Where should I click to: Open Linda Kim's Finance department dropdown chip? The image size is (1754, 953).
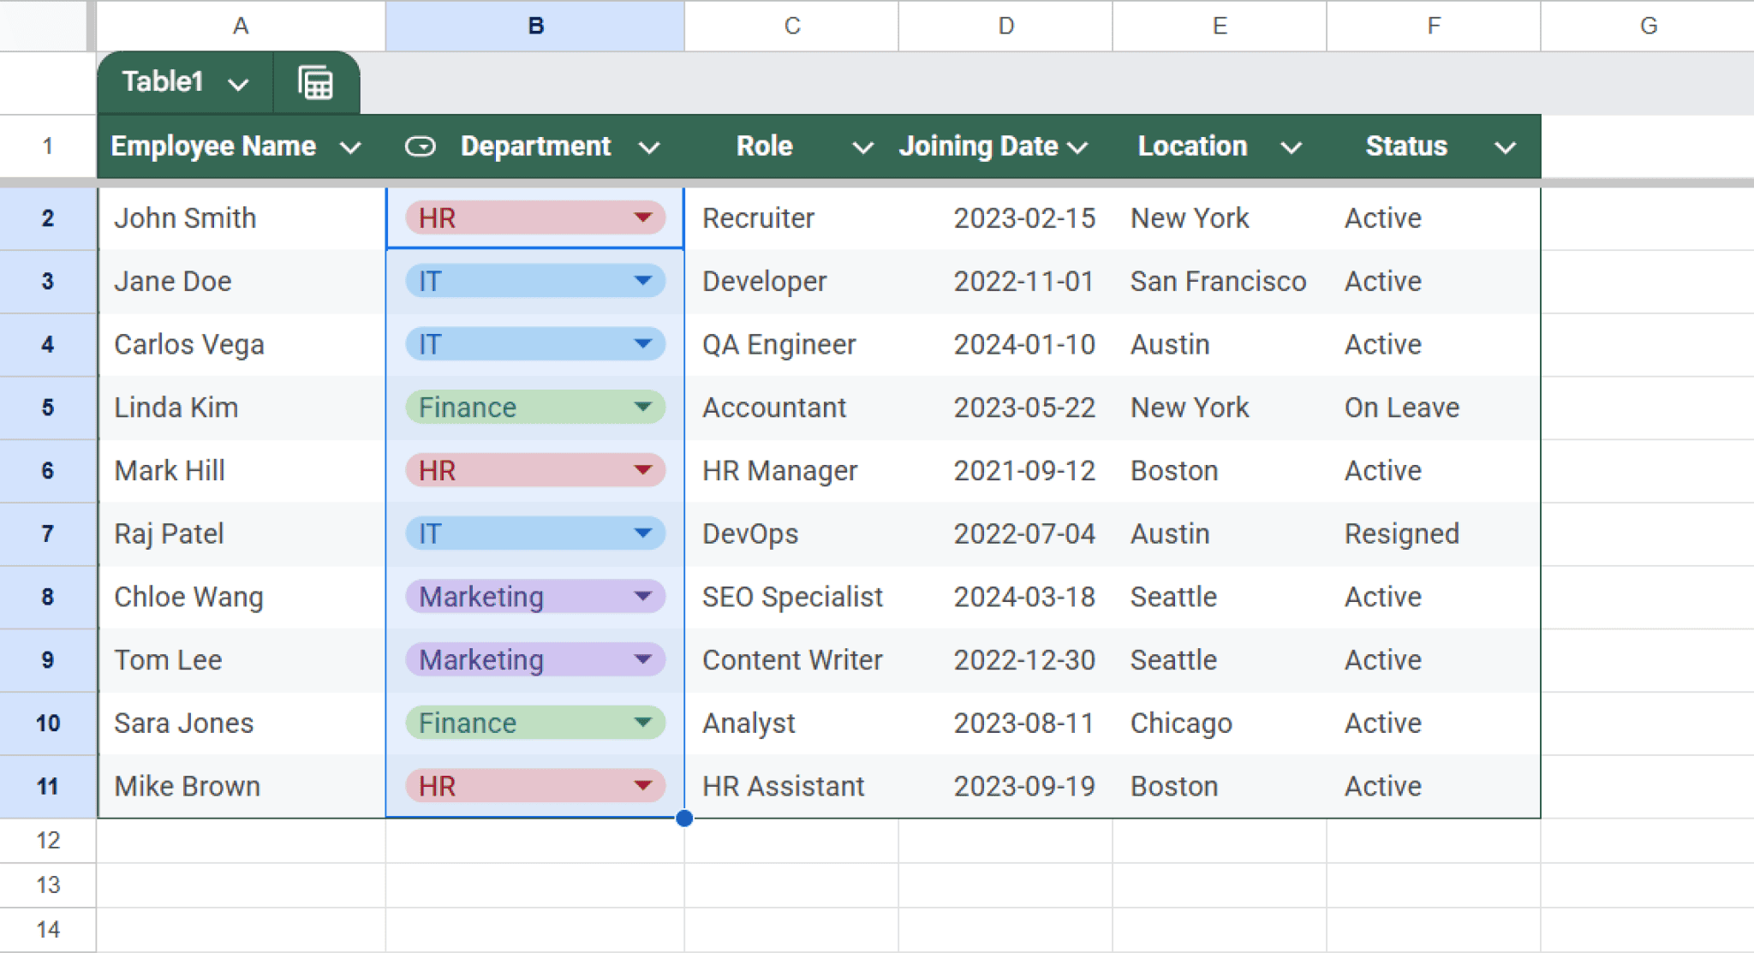[642, 407]
